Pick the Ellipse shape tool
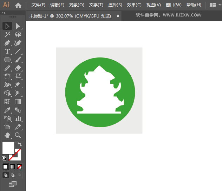Image resolution: width=222 pixels, height=191 pixels. coord(7,60)
